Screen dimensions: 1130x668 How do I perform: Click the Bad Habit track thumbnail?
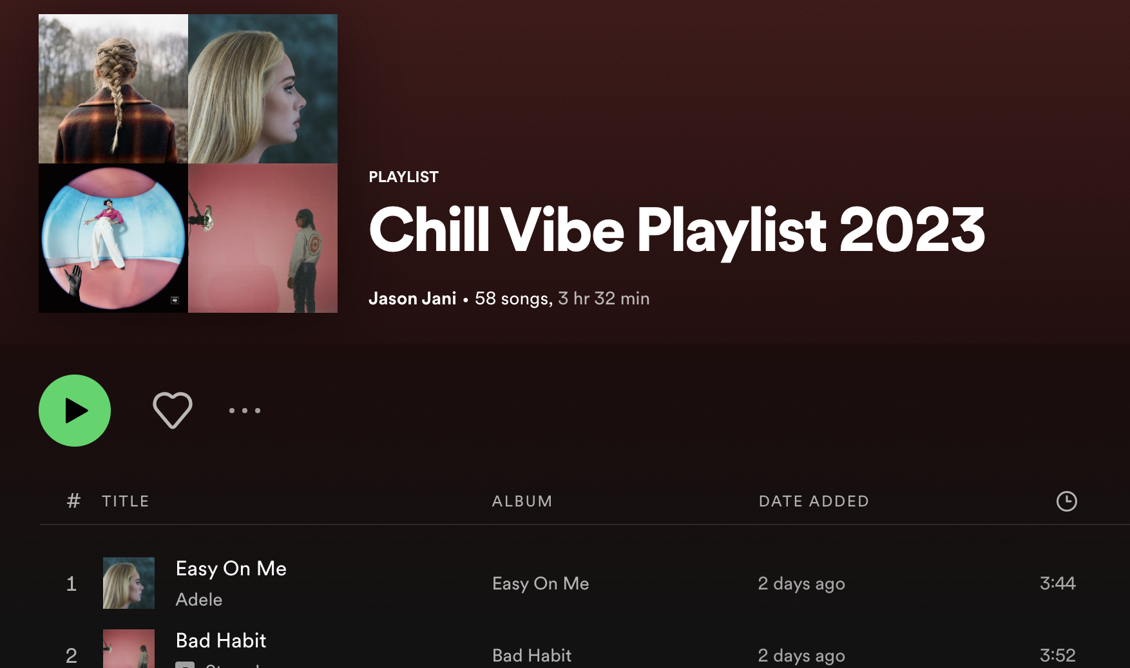point(129,649)
